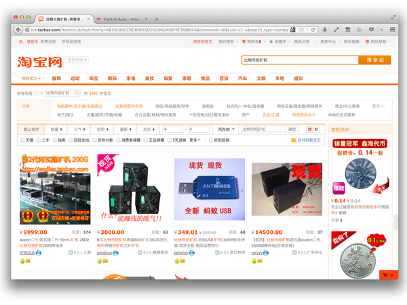
Task: Open the downloads arrow icon in toolbar
Action: [x=324, y=30]
